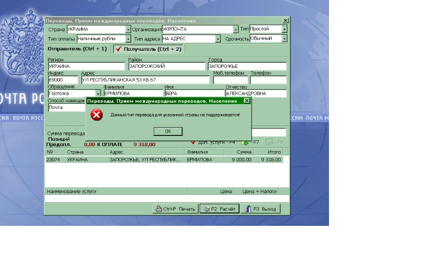The image size is (423, 264).
Task: Click the green plus F7 icon
Action: click(245, 142)
